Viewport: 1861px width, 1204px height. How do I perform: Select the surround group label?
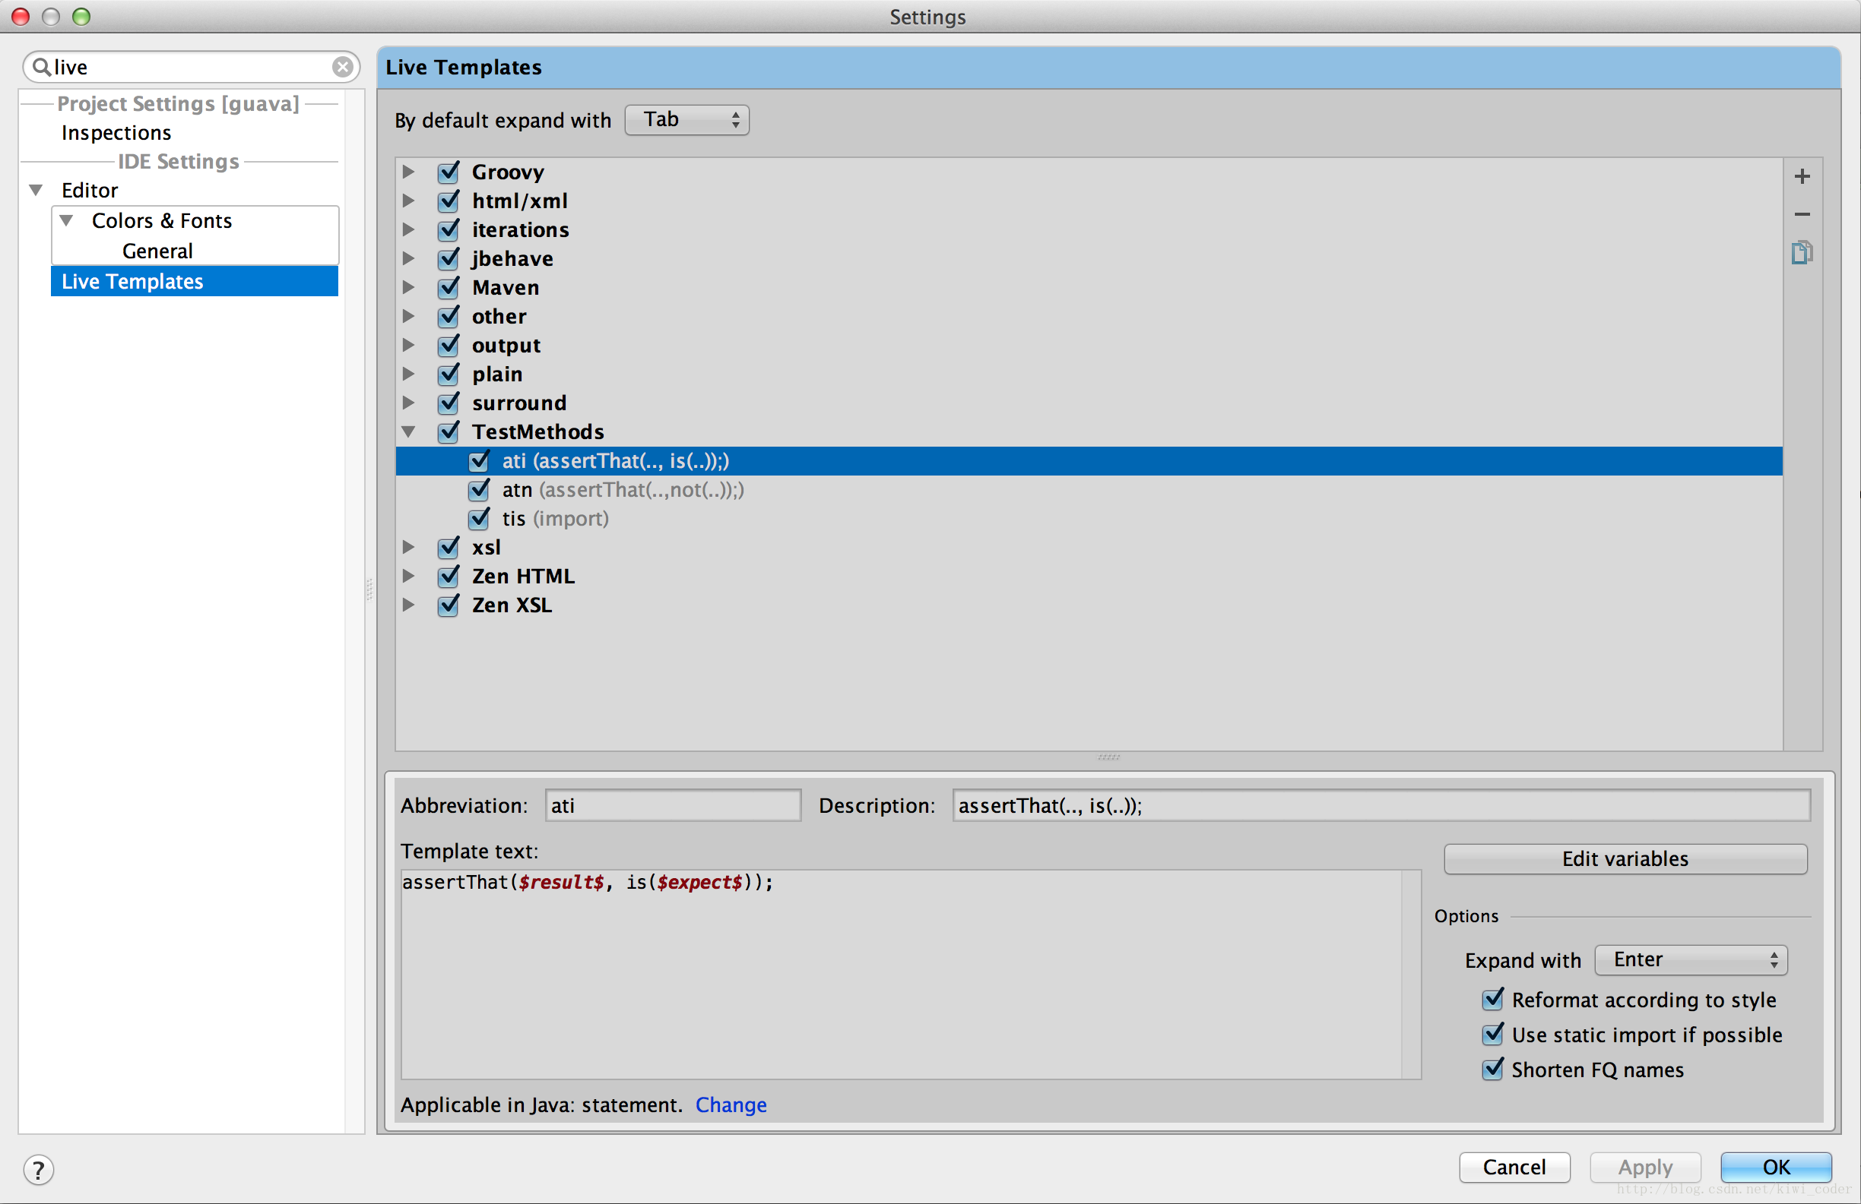tap(519, 403)
